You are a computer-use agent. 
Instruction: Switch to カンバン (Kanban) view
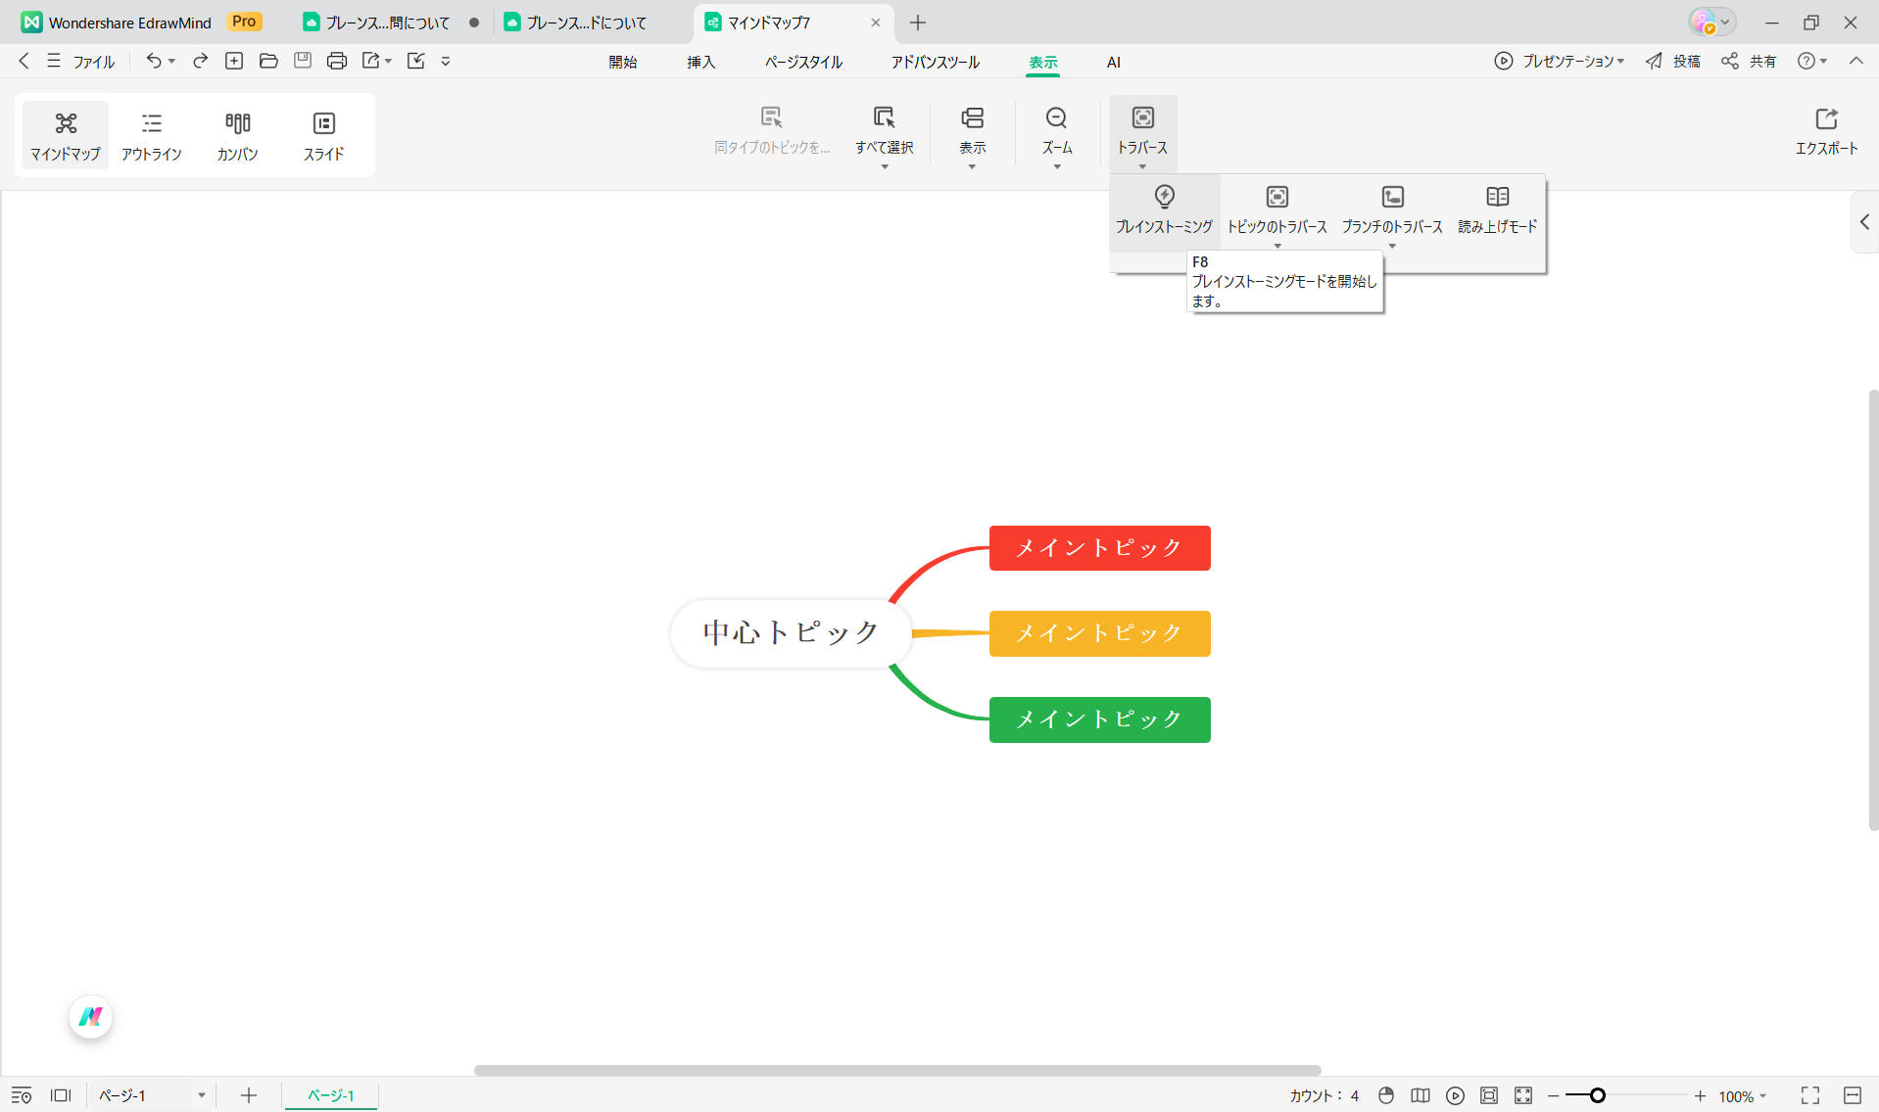click(x=237, y=135)
